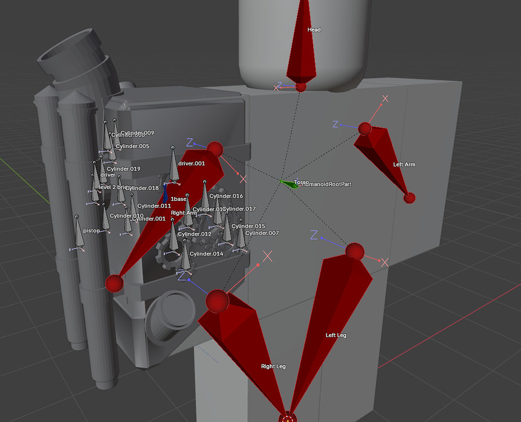
Task: Click the Left Arm bone's lower tip sphere
Action: 409,198
